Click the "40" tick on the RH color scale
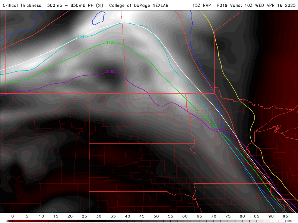 (127, 216)
